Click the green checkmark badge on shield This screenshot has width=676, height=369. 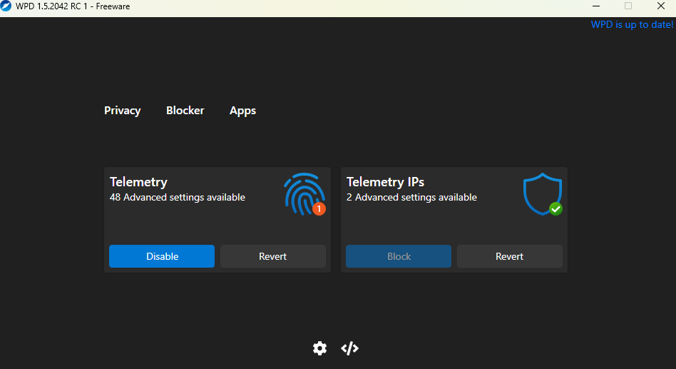tap(555, 209)
